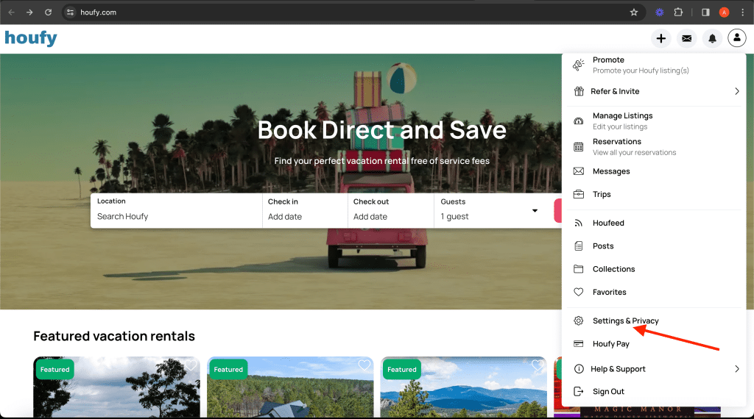
Task: Reload the page with refresh icon
Action: [x=48, y=12]
